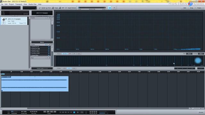
Task: Switch analyzer to Octave tab
Action: pos(59,54)
